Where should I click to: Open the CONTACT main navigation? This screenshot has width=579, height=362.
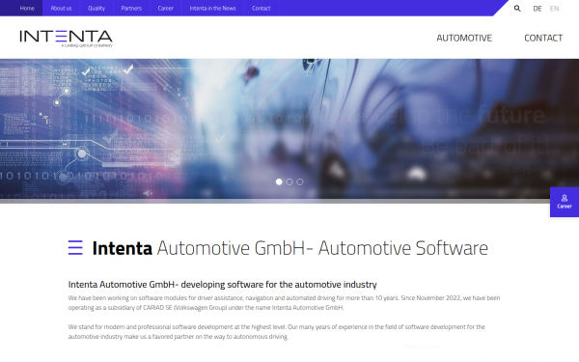[543, 38]
